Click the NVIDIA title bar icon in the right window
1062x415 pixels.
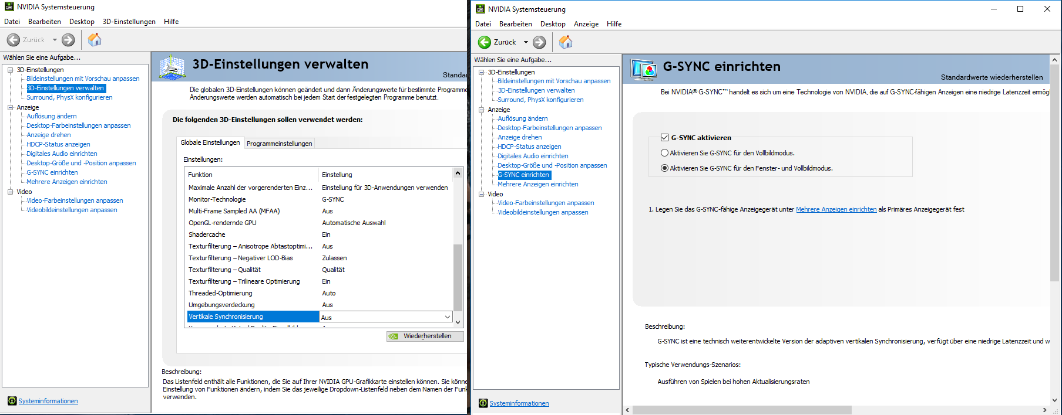point(480,9)
